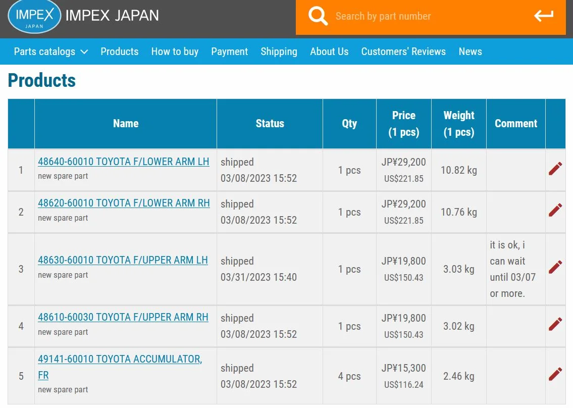Click the Name column header
The height and width of the screenshot is (408, 573).
pos(126,124)
